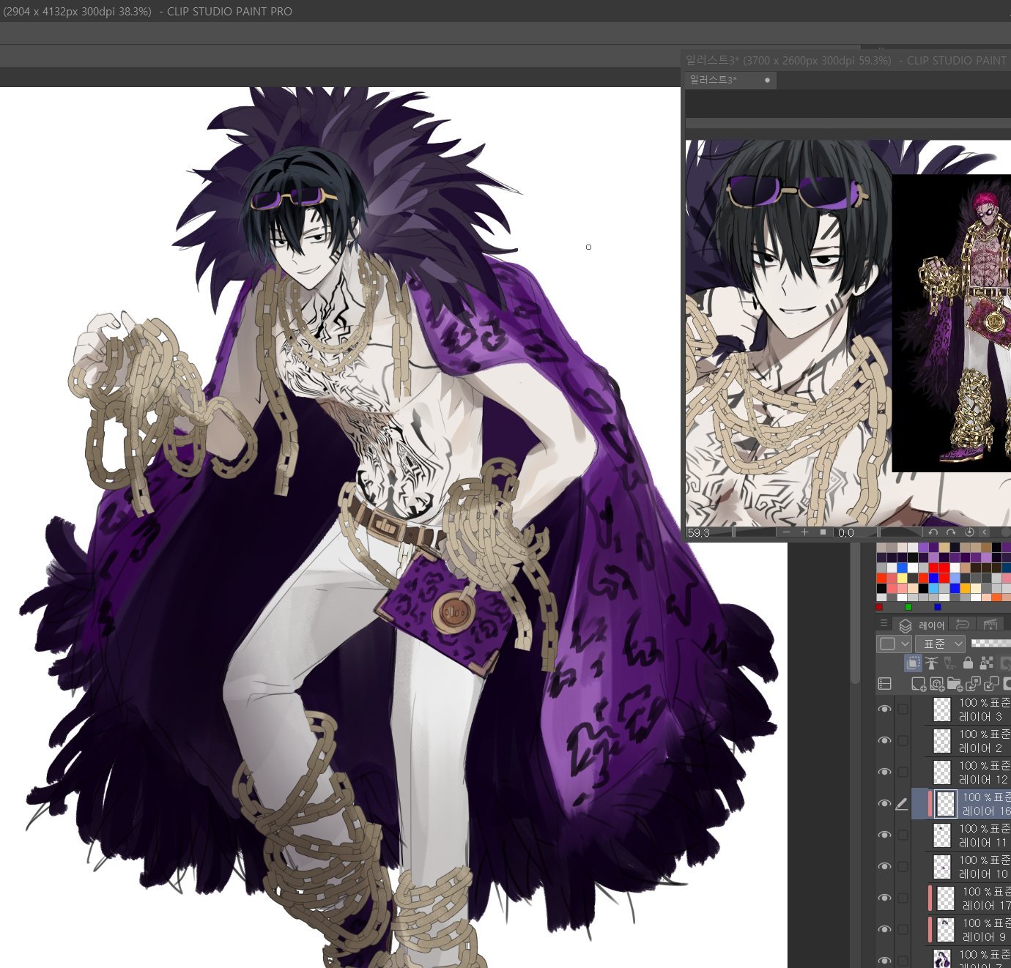Rotate the 일러스트3 canvas left
This screenshot has height=968, width=1011.
pyautogui.click(x=933, y=532)
